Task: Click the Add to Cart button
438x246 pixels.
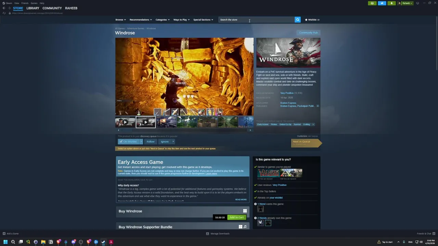Action: (237, 217)
